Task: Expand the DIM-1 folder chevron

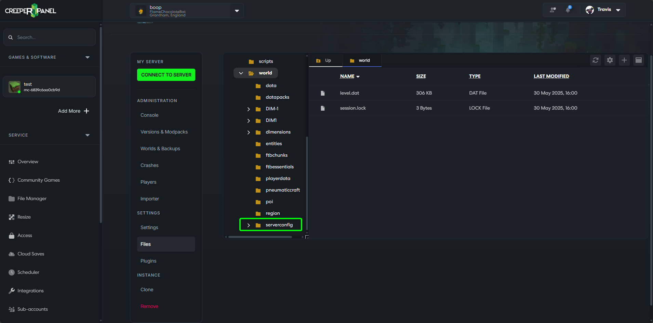Action: tap(249, 109)
